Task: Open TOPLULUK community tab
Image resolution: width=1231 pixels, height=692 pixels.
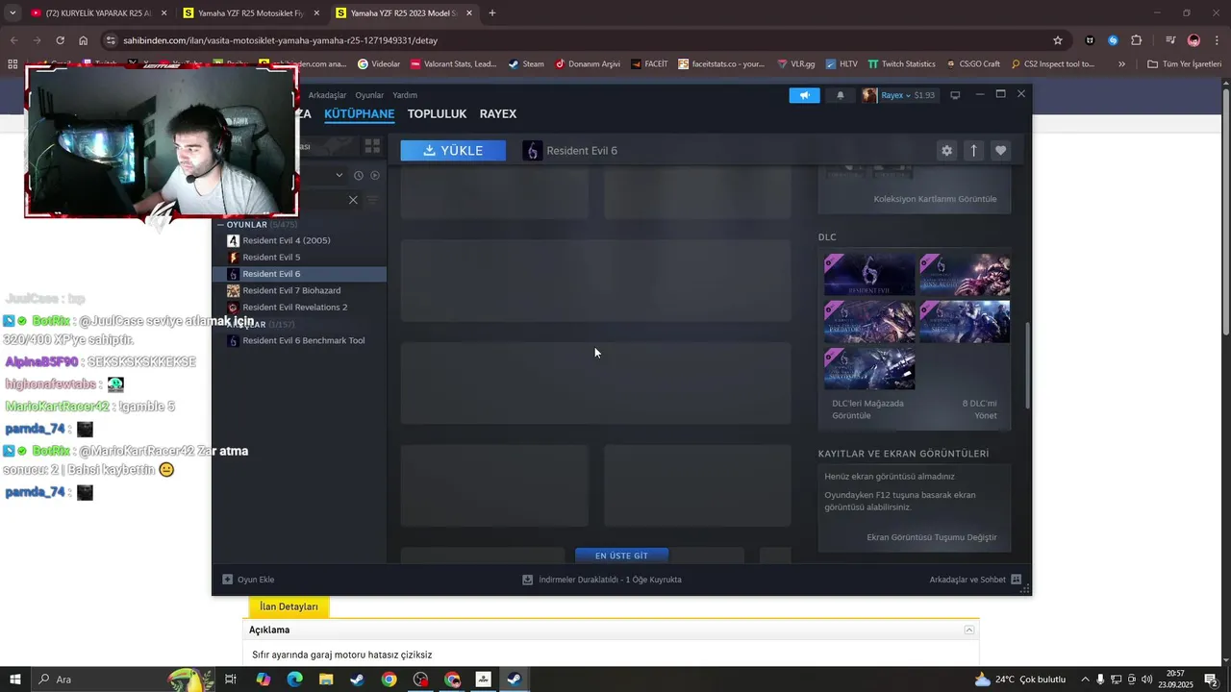Action: coord(437,113)
